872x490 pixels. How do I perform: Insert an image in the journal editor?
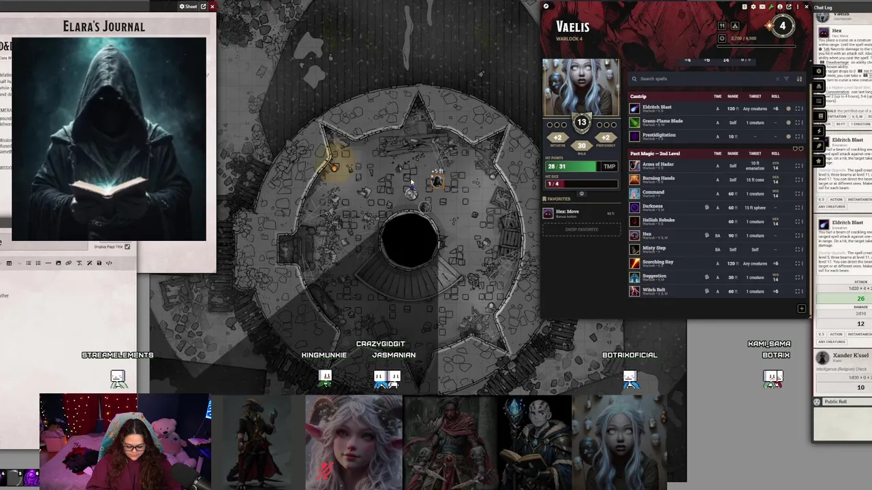tap(58, 263)
